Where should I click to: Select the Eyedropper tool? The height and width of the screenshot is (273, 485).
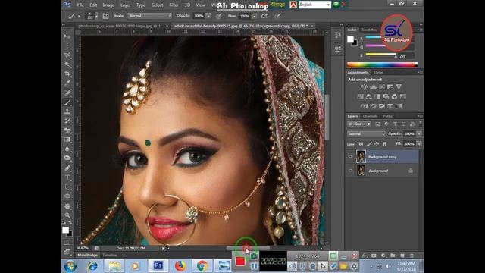coord(67,83)
